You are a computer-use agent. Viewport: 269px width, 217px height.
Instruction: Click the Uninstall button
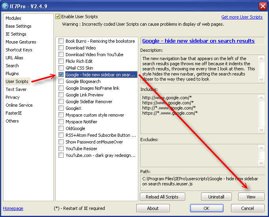pos(216,197)
